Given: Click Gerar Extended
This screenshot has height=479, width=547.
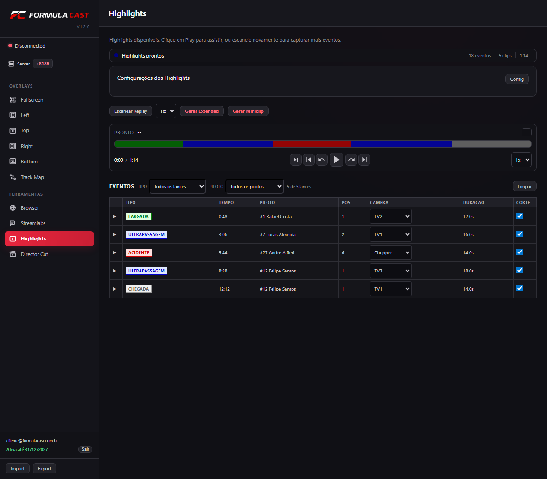Looking at the screenshot, I should click(202, 111).
